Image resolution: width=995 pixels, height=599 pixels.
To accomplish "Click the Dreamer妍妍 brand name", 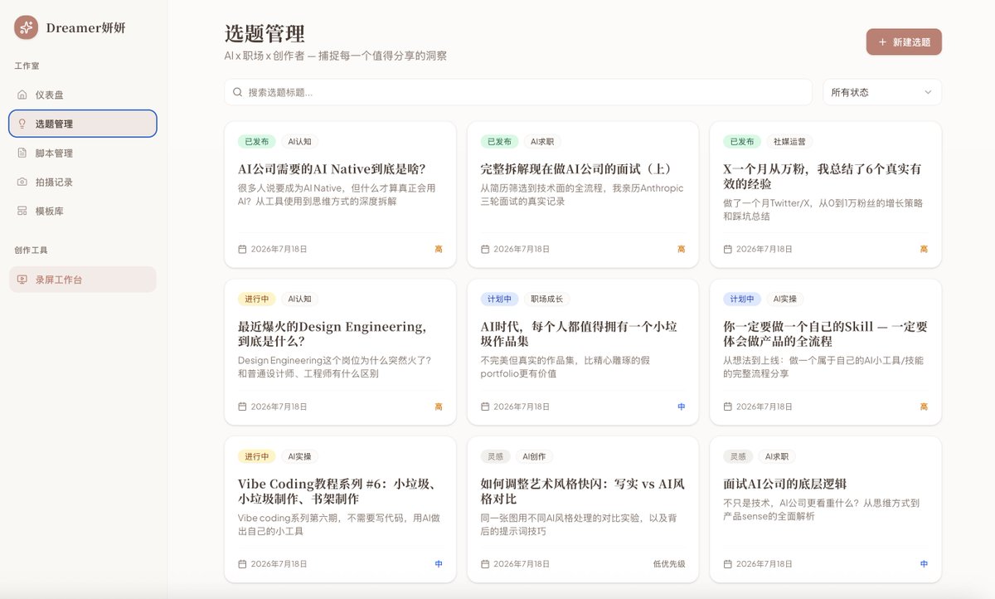I will [86, 27].
